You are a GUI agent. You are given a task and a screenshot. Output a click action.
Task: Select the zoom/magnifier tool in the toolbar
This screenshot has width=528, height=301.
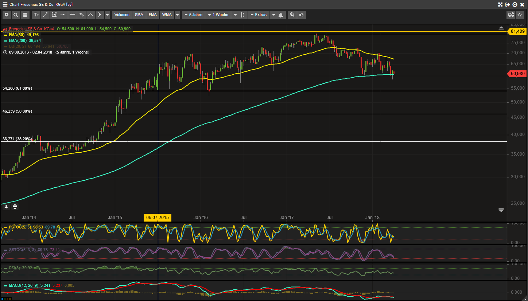[x=16, y=15]
